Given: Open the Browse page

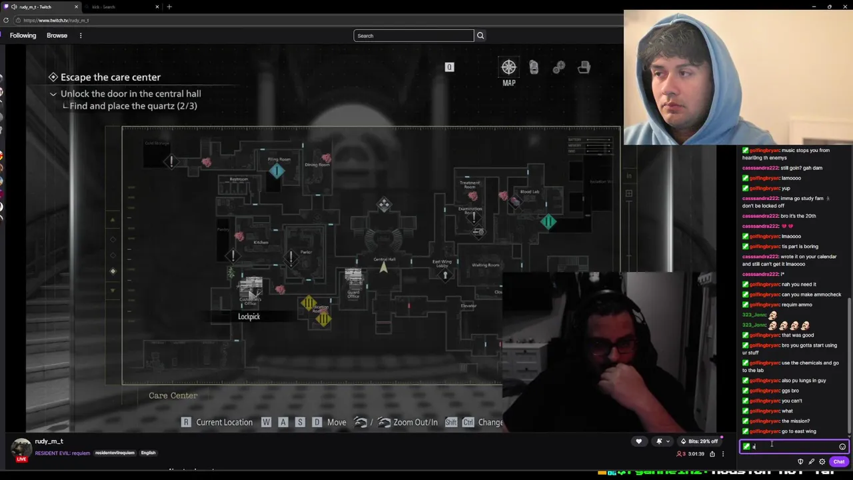Looking at the screenshot, I should click(x=57, y=35).
